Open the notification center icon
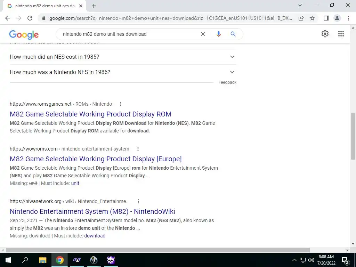 345,260
